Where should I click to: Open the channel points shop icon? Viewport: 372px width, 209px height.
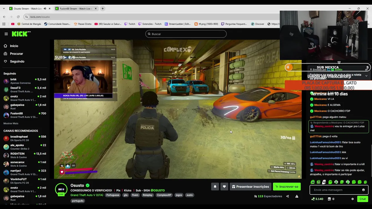[x=329, y=199]
